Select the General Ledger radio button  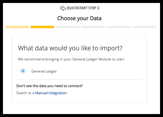tap(23, 71)
